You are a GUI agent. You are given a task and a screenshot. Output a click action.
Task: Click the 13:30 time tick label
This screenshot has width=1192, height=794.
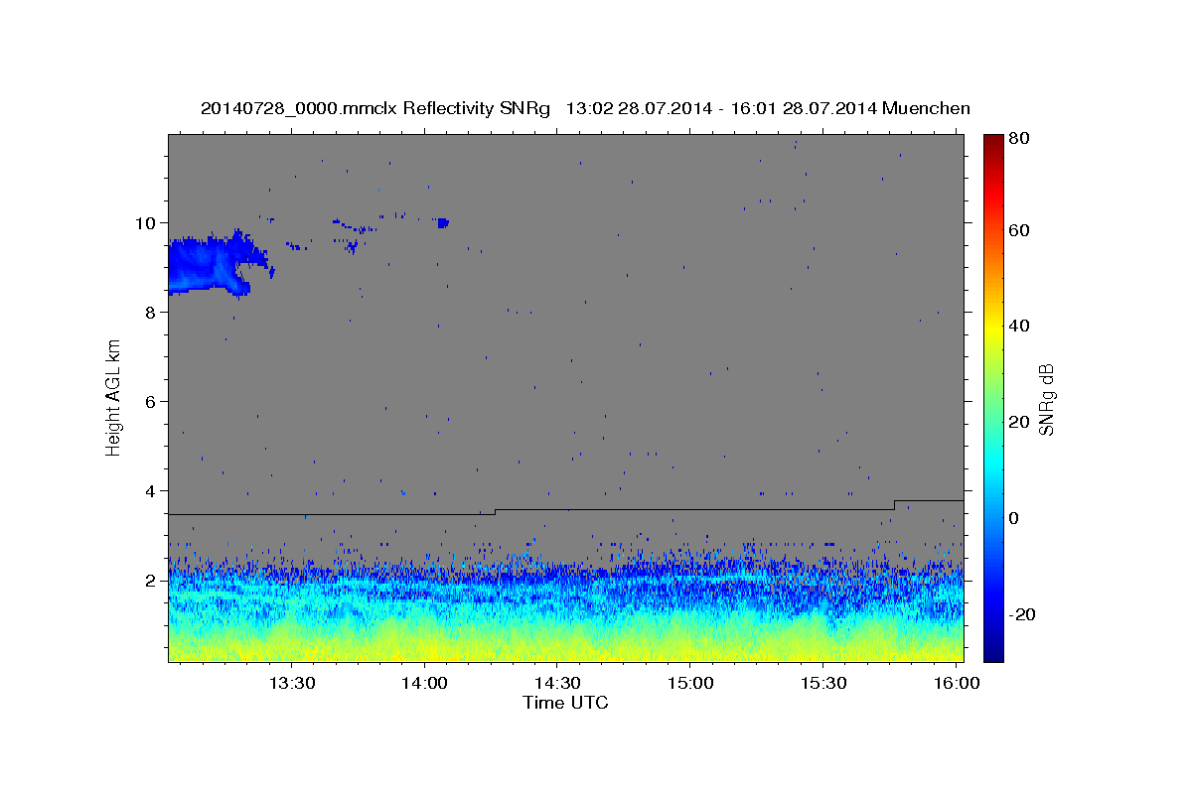[x=292, y=684]
